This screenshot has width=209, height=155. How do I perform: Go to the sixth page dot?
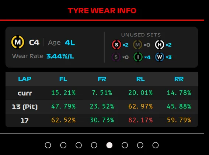tap(125, 145)
